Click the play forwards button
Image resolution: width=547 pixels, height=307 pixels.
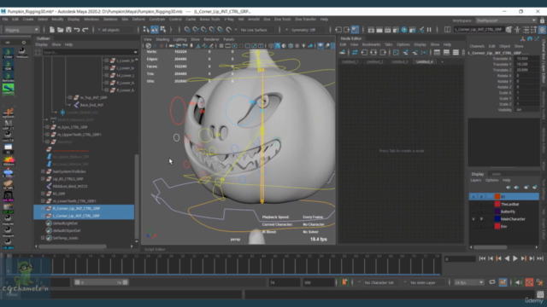coord(515,258)
